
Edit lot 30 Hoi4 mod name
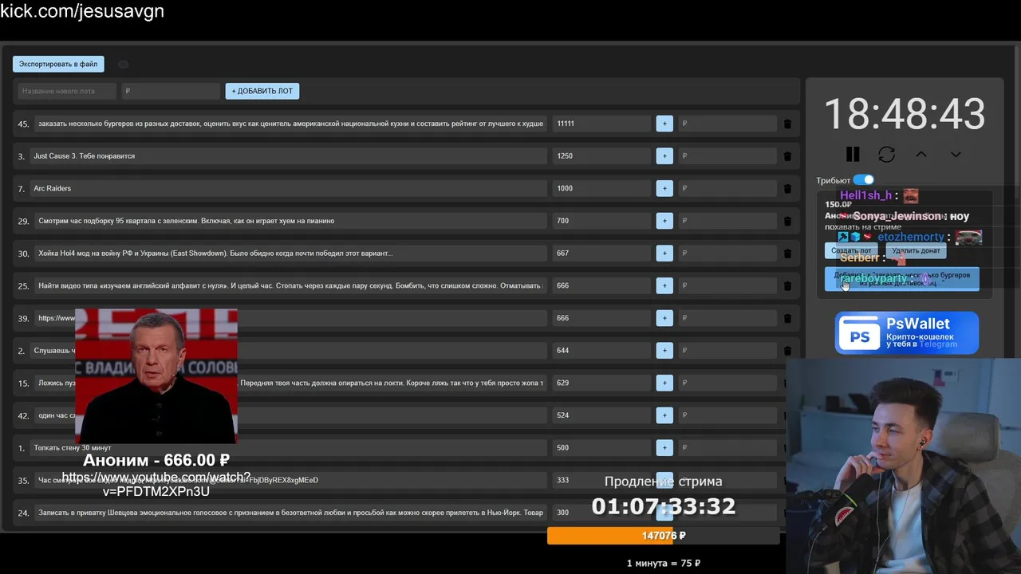290,254
